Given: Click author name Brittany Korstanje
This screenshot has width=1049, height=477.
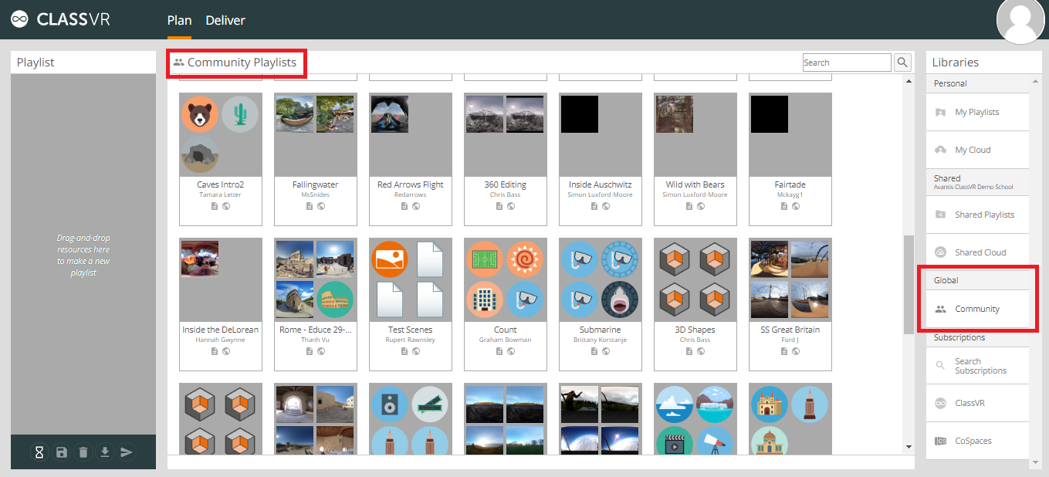Looking at the screenshot, I should tap(601, 340).
